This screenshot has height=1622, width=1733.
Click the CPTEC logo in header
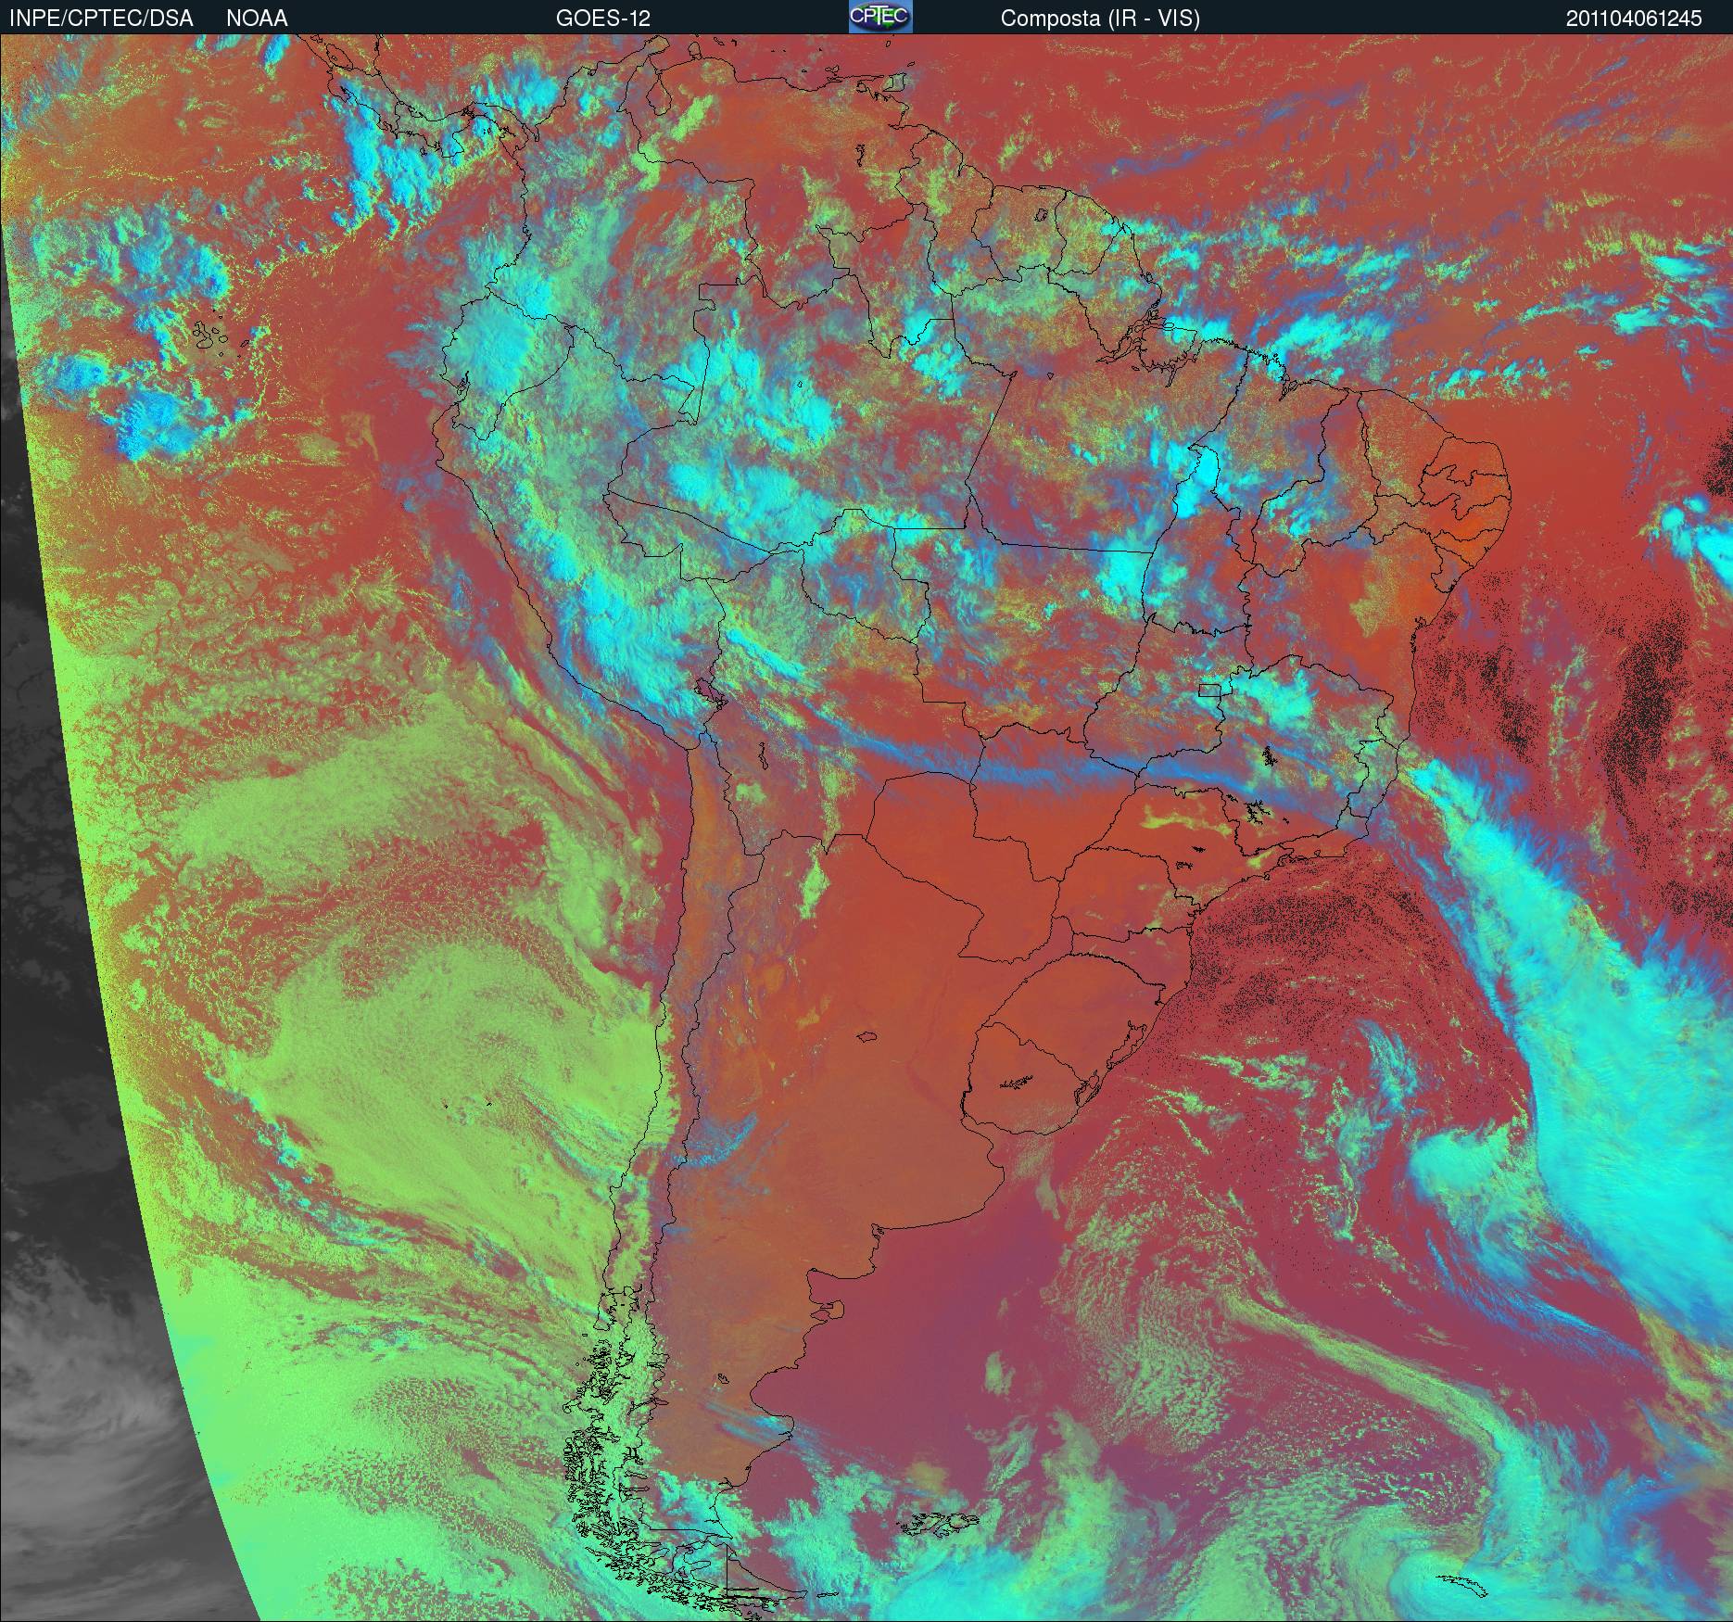point(880,17)
